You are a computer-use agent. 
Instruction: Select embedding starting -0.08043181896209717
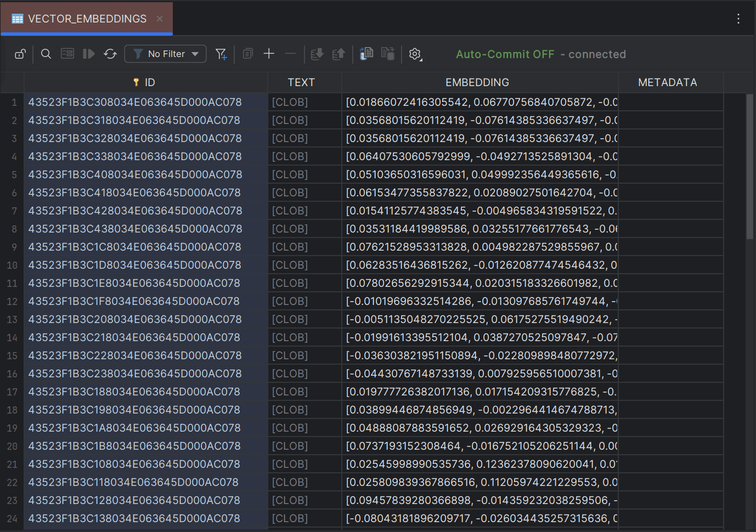click(480, 518)
